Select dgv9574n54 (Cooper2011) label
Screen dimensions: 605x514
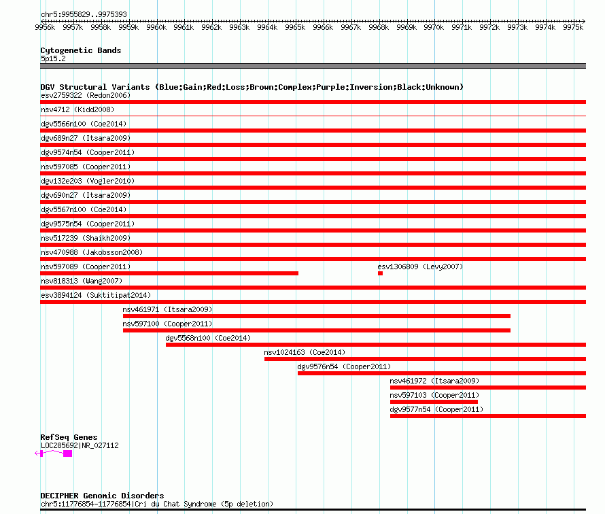[x=88, y=152]
